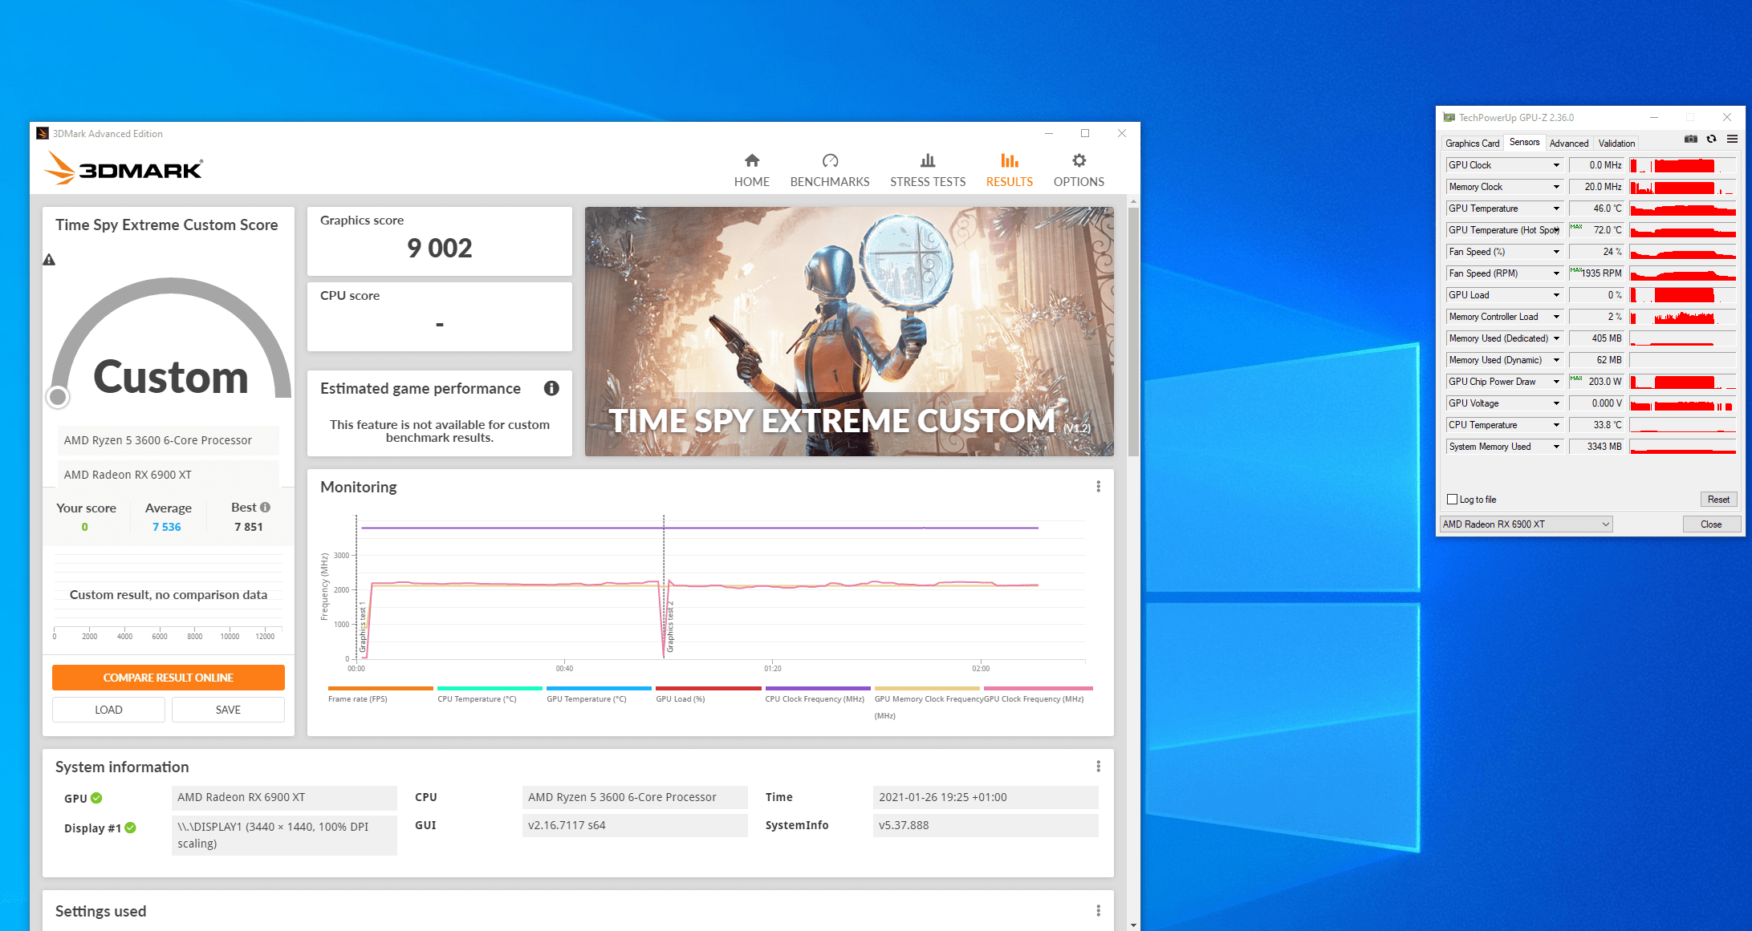Expand GPU Clock sensor dropdown
The image size is (1752, 931).
[1556, 165]
